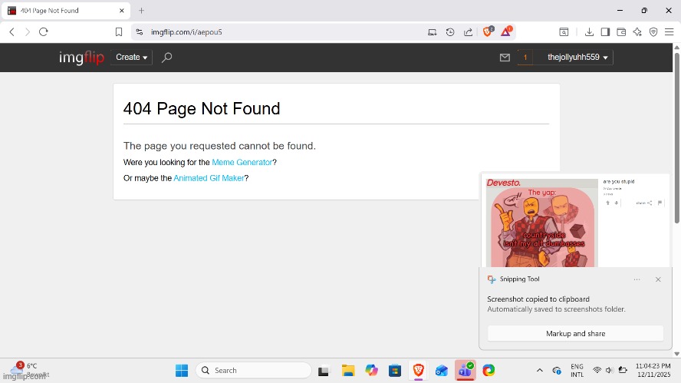Open the browser downloads icon
Screen dimensions: 681x383
[x=589, y=32]
